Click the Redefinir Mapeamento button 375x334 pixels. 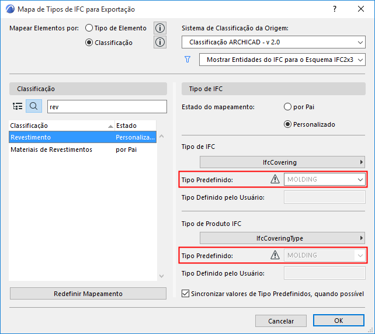click(88, 294)
